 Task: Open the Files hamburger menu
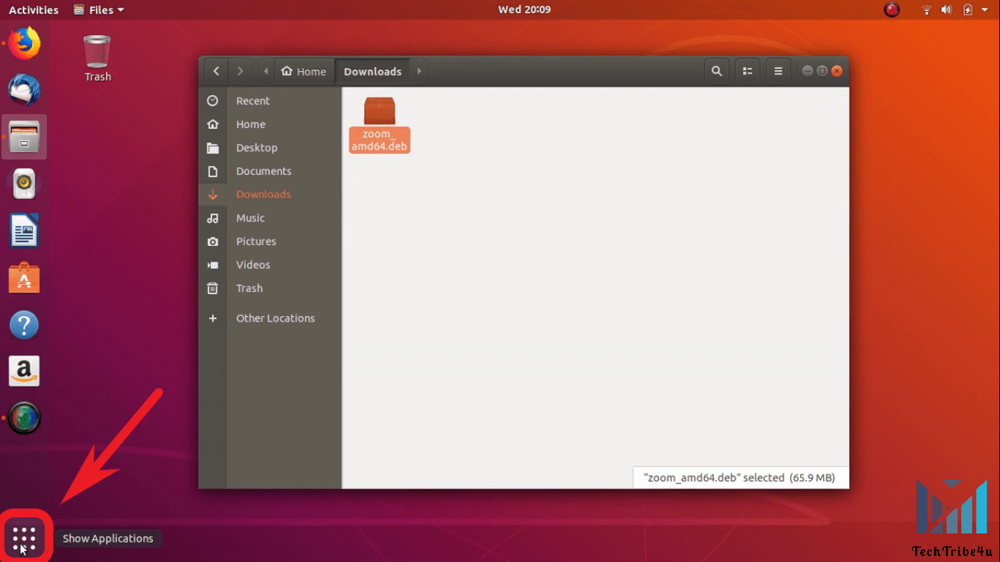pos(778,71)
